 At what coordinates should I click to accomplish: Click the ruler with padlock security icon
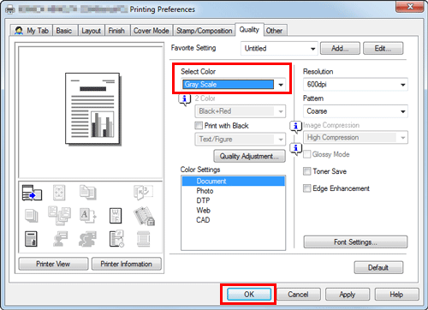tap(144, 216)
